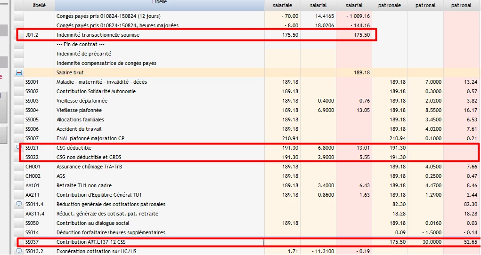Screen dimensions: 481x255
Task: Select Contribution ART.L137-12 CSS label
Action: click(91, 242)
